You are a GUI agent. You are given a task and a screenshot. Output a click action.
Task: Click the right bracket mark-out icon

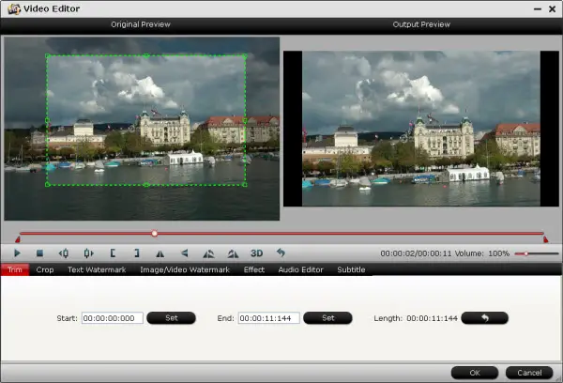pos(136,253)
